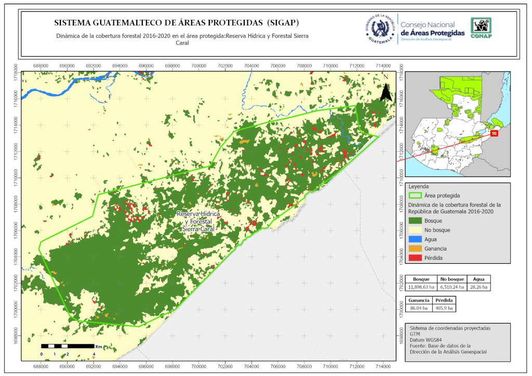Click the Consejo Nacional de Áreas Protegidas wordmark
This screenshot has width=532, height=376.
(x=432, y=29)
